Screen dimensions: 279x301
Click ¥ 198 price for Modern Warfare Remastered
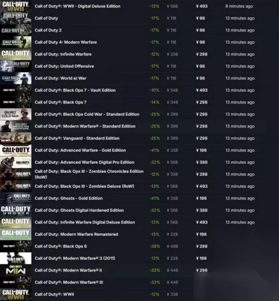coord(201,234)
